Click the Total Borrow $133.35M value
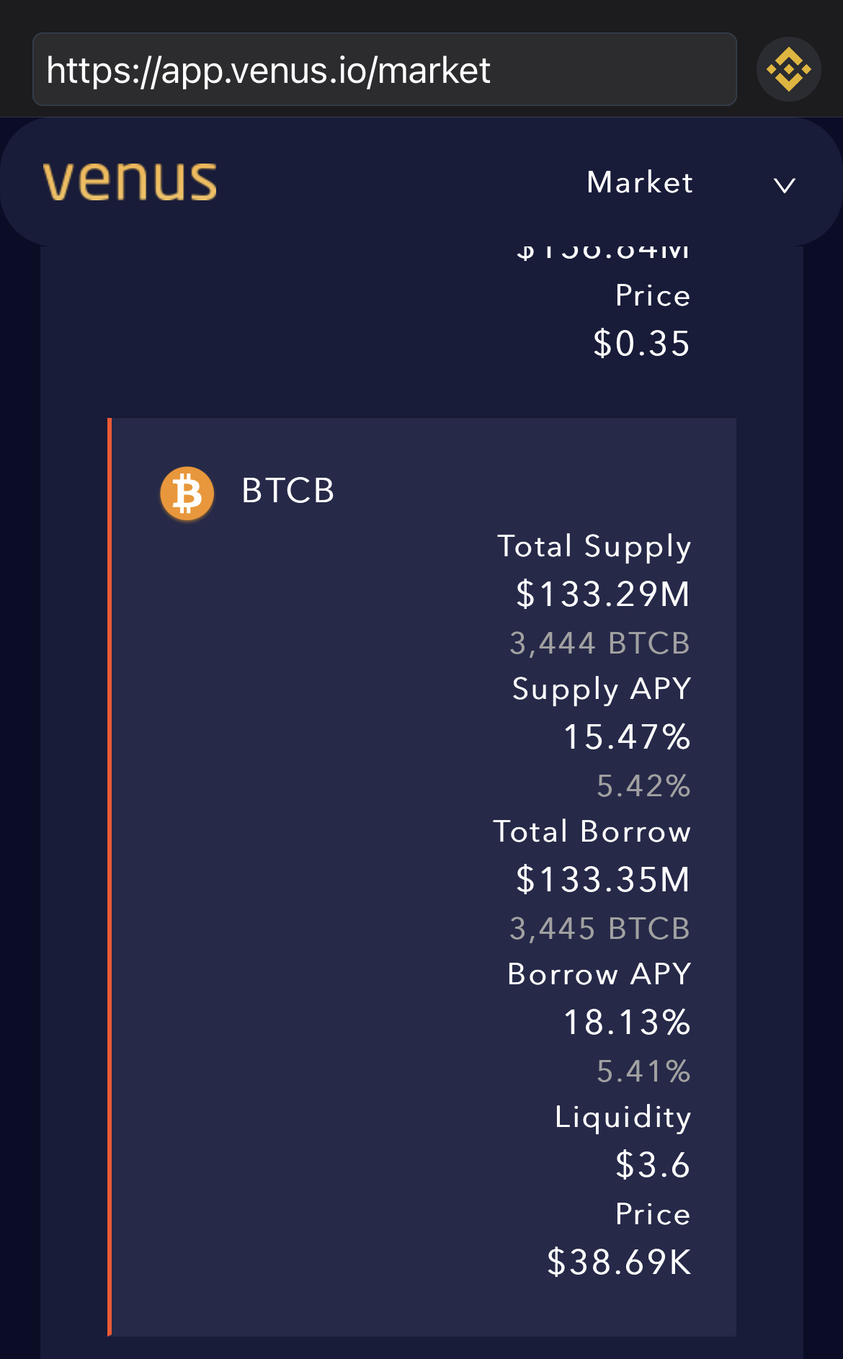Image resolution: width=843 pixels, height=1359 pixels. coord(603,880)
